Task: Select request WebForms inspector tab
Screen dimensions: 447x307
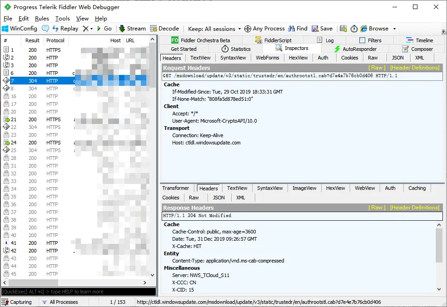Action: click(268, 58)
